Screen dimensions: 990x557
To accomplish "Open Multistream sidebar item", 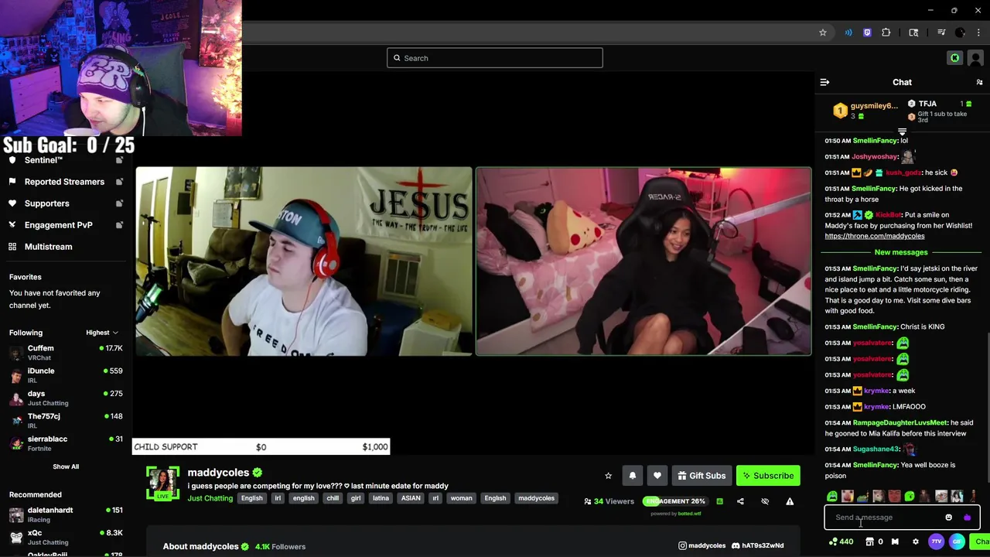I will pos(48,247).
